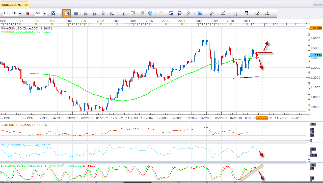This screenshot has height=183, width=323.
Task: Select the Andrews pitchfork tool icon
Action: click(x=189, y=13)
